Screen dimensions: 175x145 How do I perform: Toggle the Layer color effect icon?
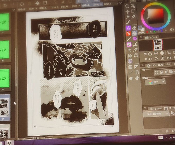click(171, 72)
